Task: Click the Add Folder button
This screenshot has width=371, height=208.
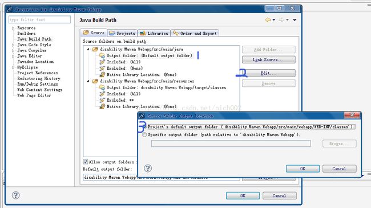Action: coord(269,50)
